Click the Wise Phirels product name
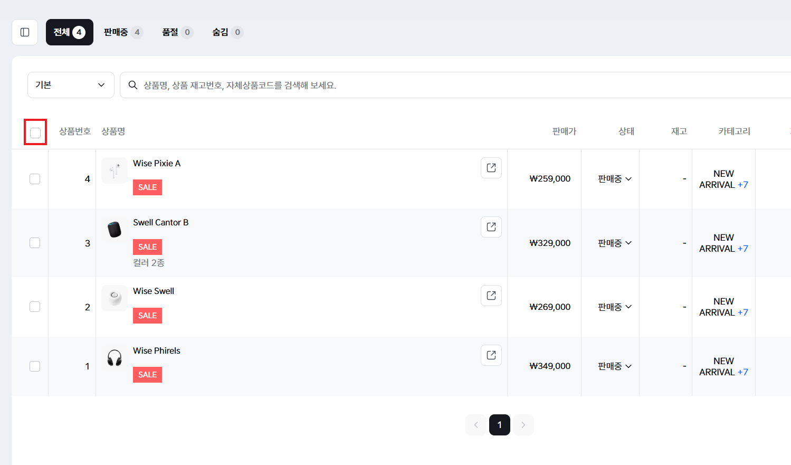Image resolution: width=791 pixels, height=465 pixels. pyautogui.click(x=157, y=351)
